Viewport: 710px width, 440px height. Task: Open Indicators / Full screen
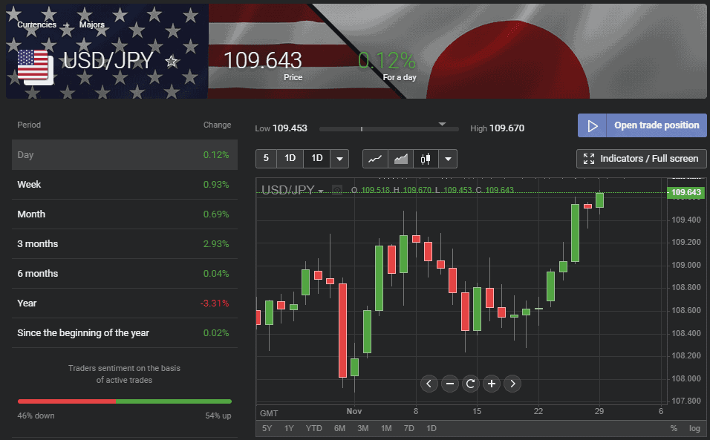tap(642, 159)
